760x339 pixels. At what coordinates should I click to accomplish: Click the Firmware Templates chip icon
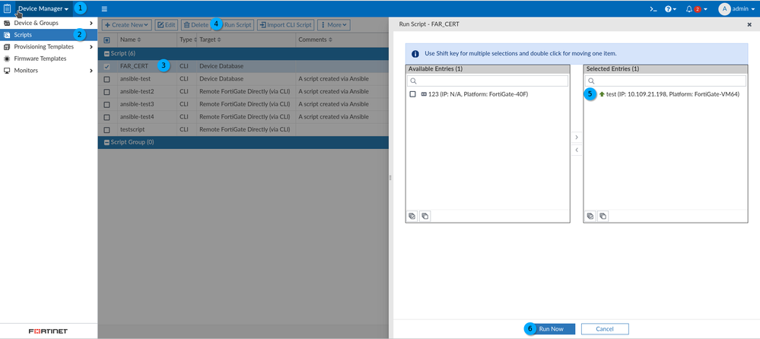[7, 59]
